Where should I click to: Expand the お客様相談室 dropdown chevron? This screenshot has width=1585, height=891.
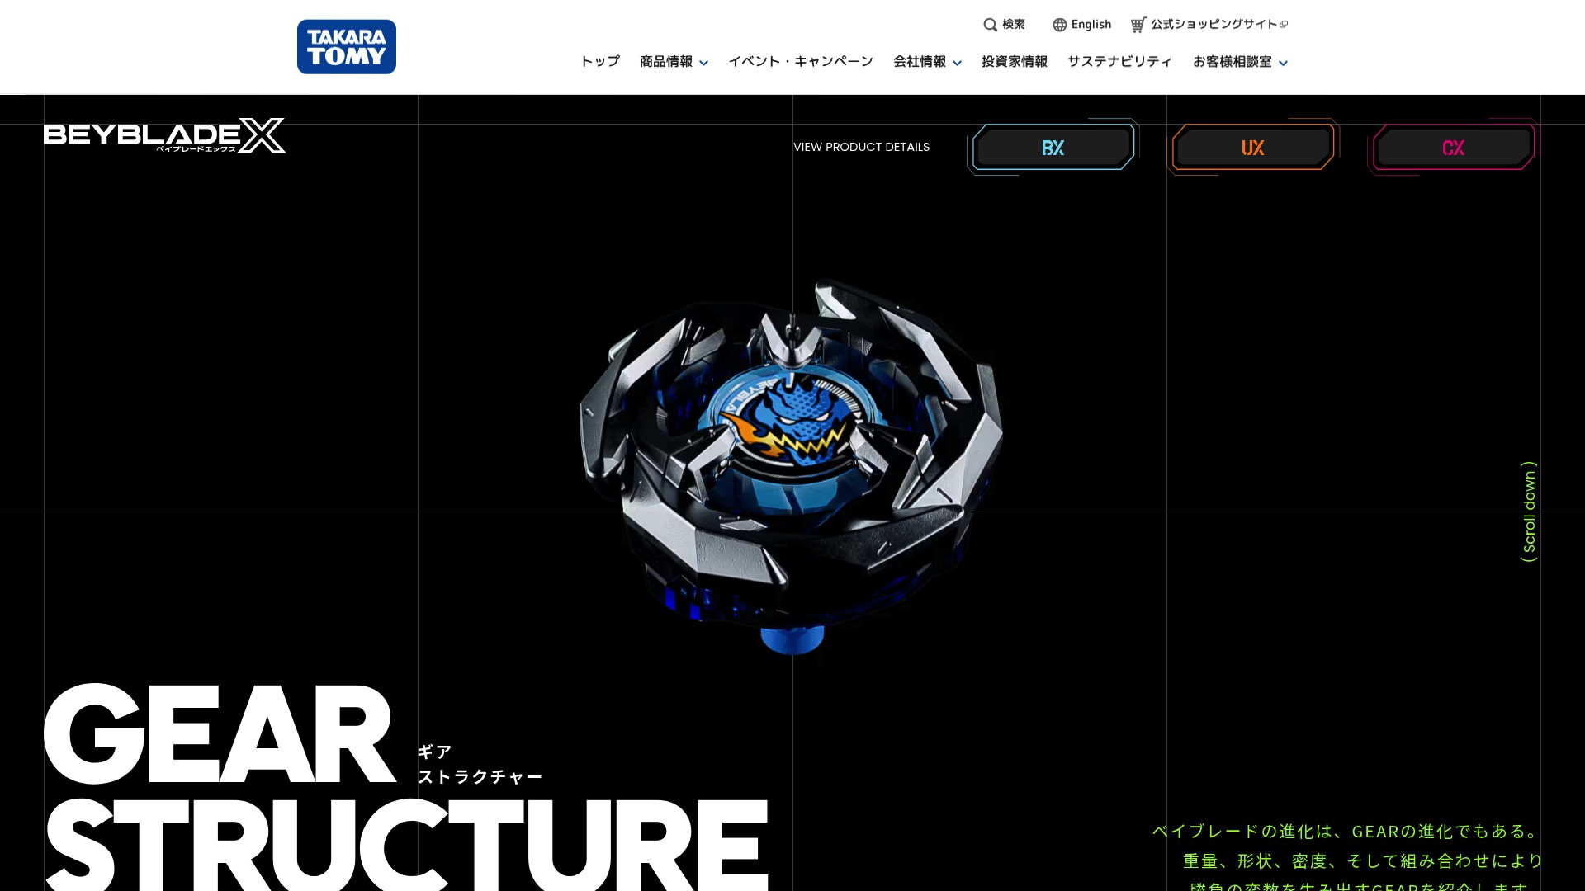(1283, 63)
